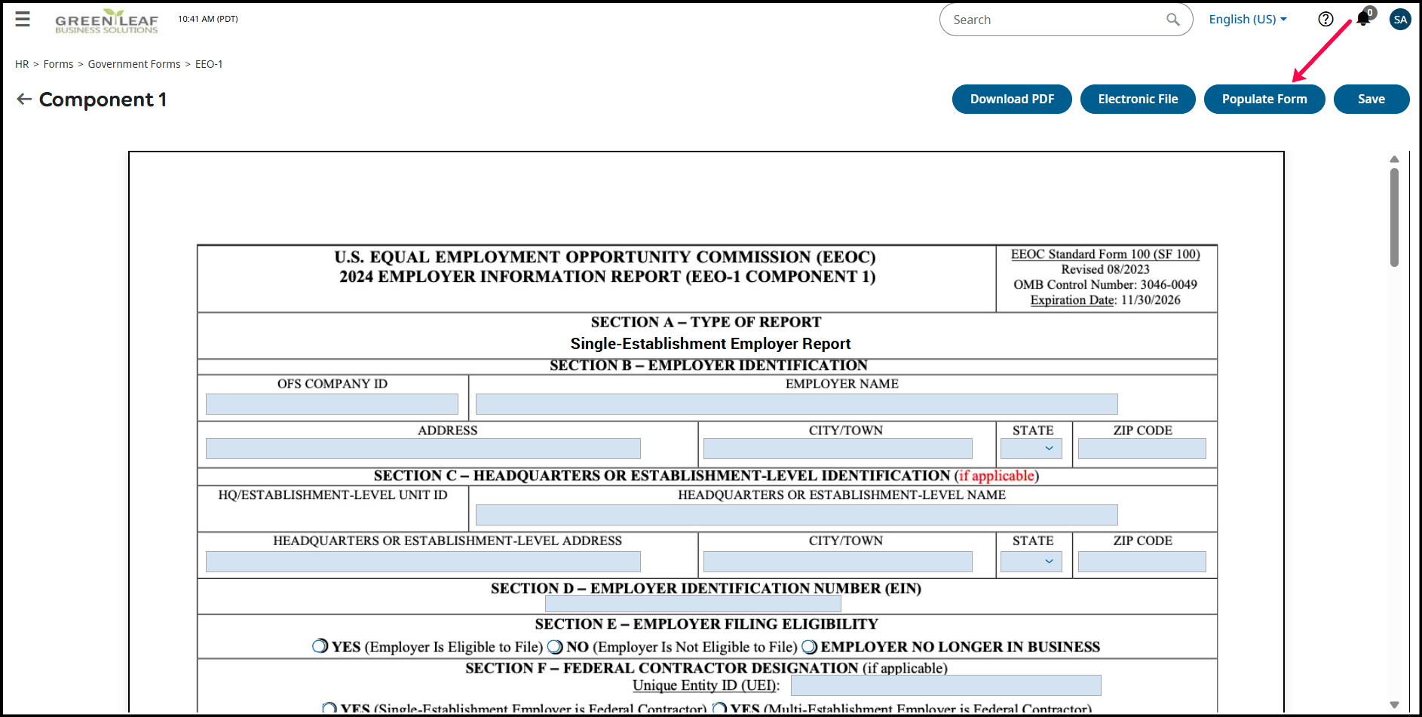Click the Headquarters or Establishment-Level Address field

tap(423, 562)
